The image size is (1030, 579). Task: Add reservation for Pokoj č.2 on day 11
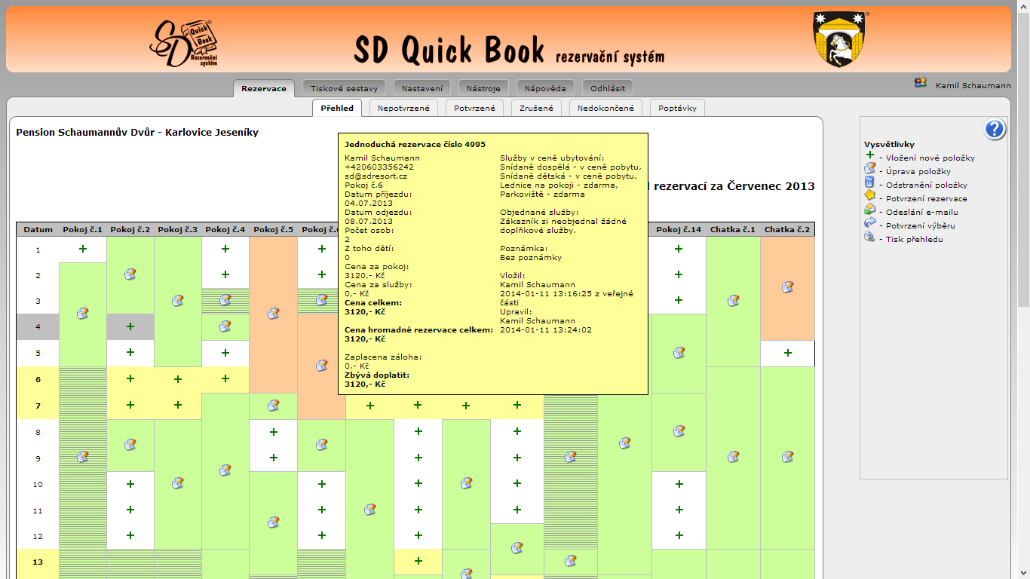point(130,510)
